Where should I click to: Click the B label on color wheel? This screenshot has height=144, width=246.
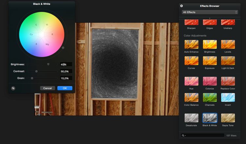pyautogui.click(x=36, y=44)
